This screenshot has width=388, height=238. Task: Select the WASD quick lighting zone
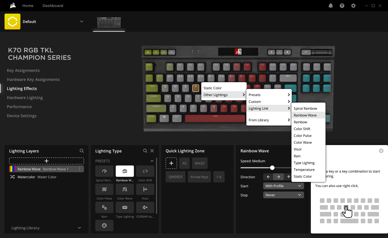(200, 163)
